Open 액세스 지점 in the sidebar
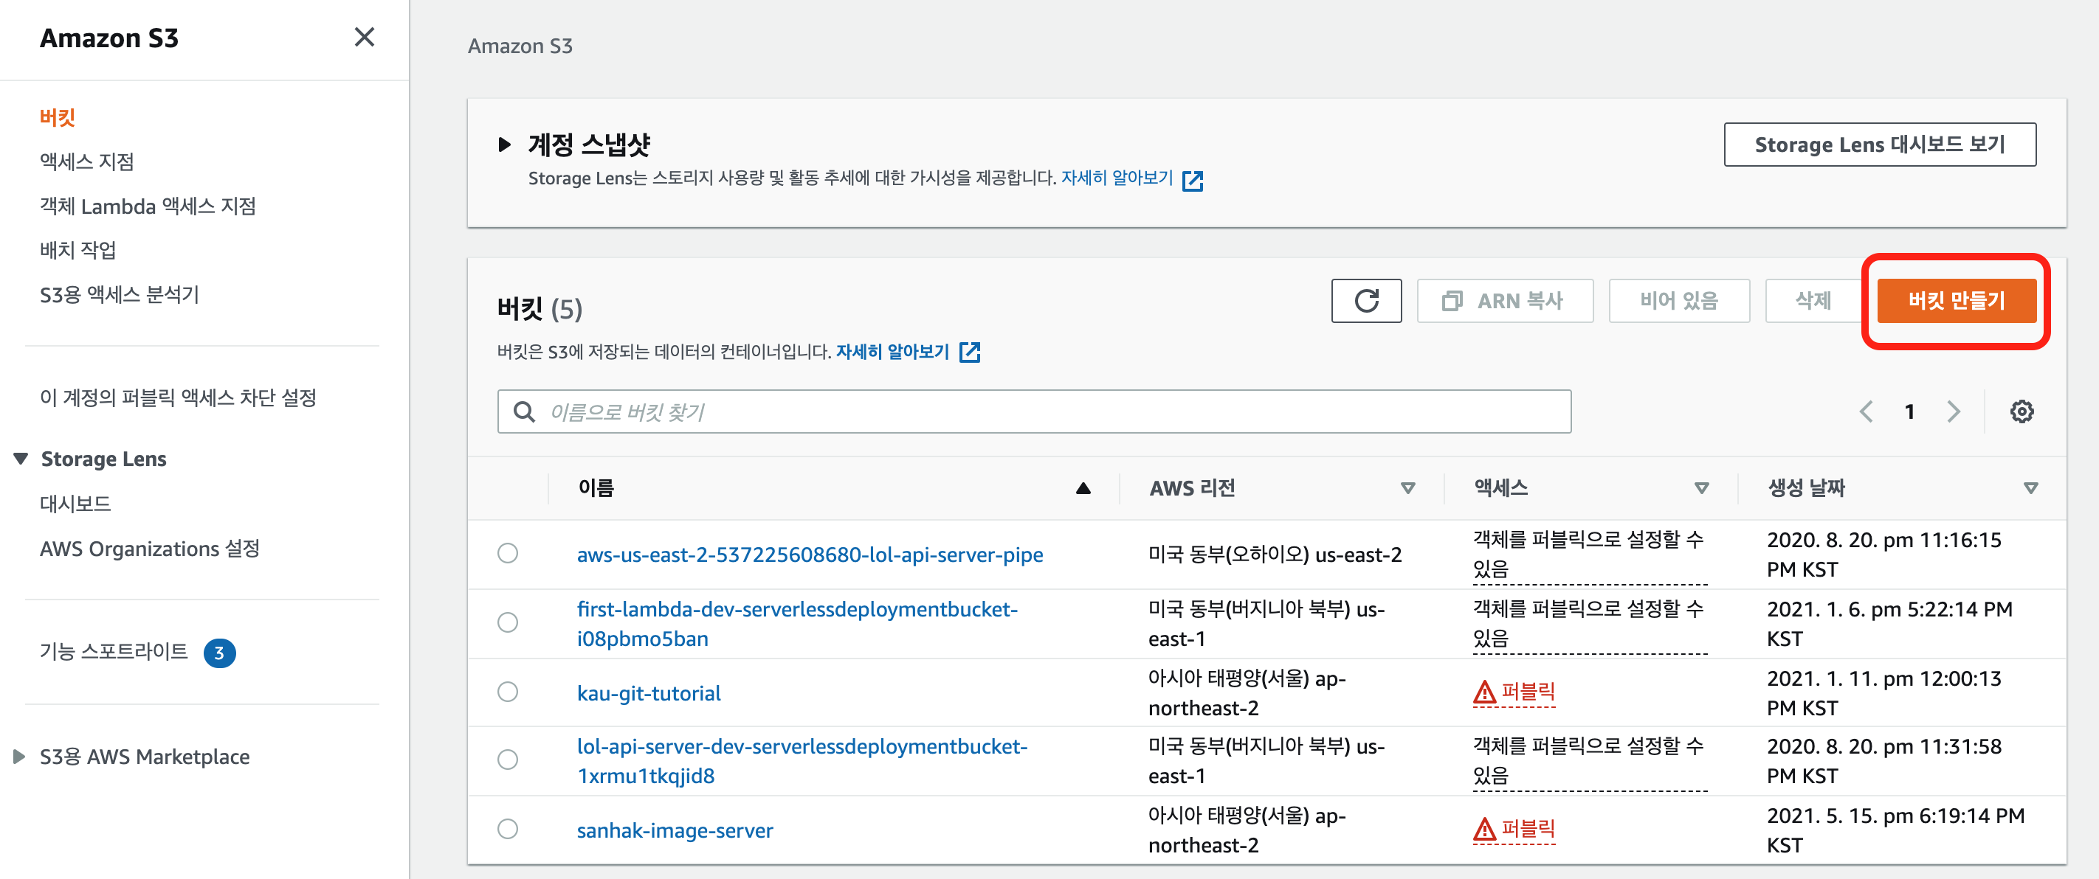Viewport: 2099px width, 879px height. (x=87, y=162)
